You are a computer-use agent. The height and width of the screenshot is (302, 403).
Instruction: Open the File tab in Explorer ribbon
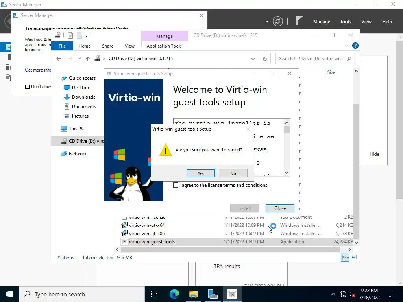point(62,46)
